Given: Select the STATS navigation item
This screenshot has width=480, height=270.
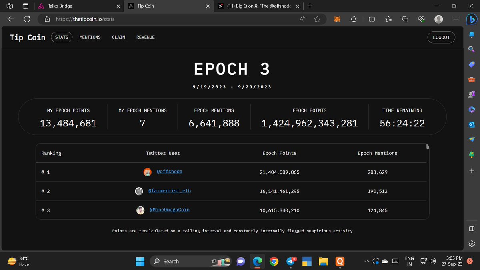Looking at the screenshot, I should (x=62, y=37).
